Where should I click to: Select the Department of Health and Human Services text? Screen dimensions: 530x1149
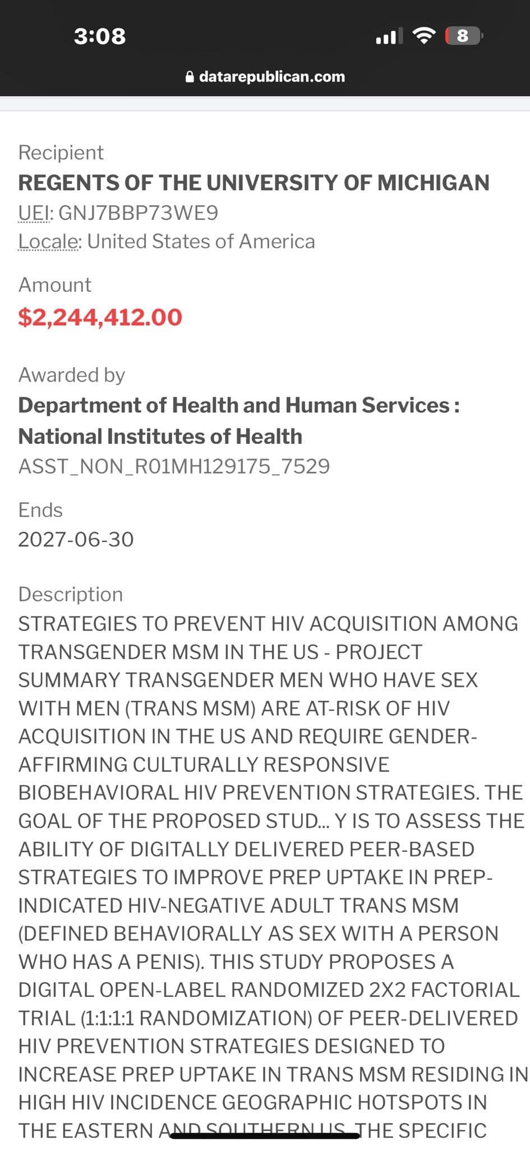234,405
